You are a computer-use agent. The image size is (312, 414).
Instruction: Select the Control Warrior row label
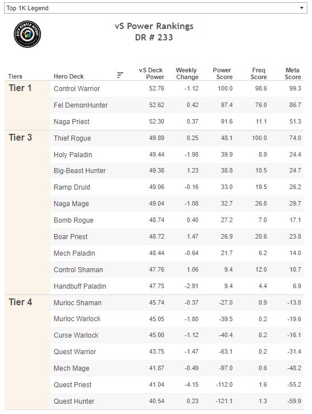pos(76,89)
